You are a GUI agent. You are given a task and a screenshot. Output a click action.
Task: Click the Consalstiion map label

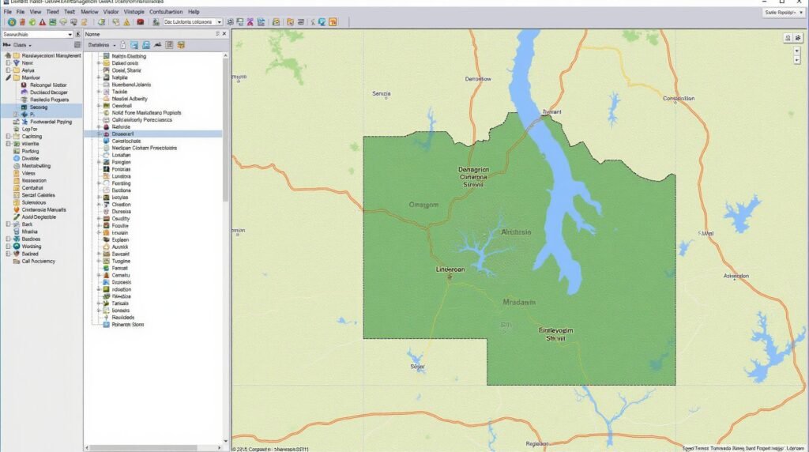pos(679,99)
